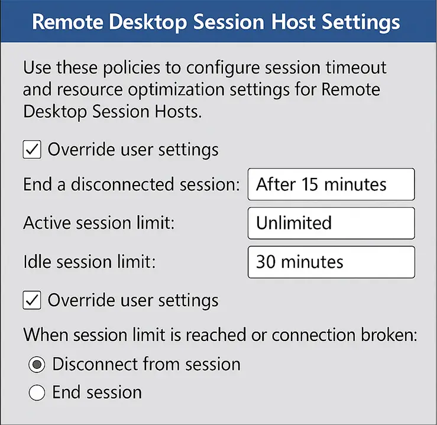The height and width of the screenshot is (425, 437).
Task: Click the 'Disconnect from session' option label text
Action: point(146,364)
